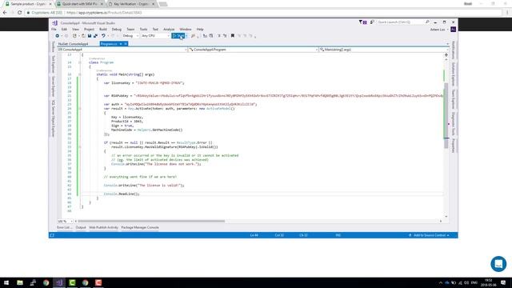Click the Quick Launch search magnifier icon
Viewport: 512px width, 288px height.
[427, 22]
